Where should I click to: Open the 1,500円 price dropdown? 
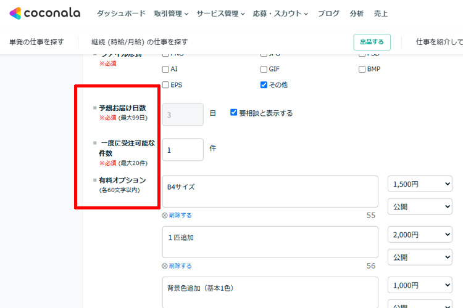pos(420,184)
